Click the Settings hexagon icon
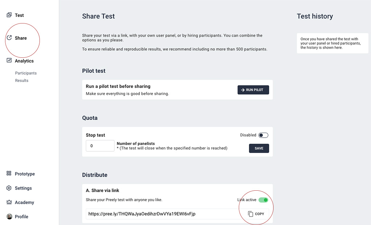 pos(9,188)
